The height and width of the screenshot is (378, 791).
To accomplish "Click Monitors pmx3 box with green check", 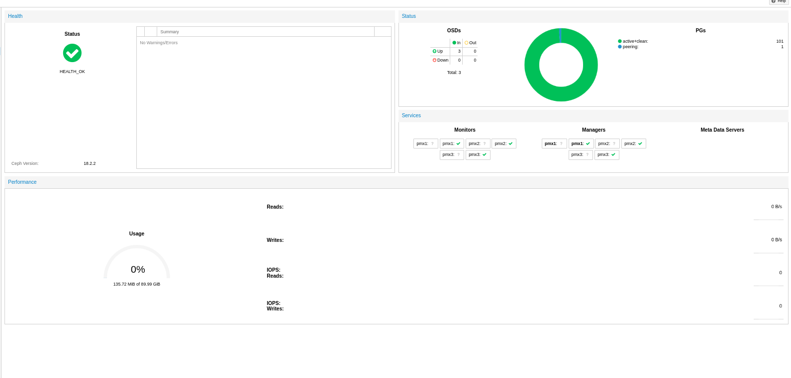I will pos(478,154).
